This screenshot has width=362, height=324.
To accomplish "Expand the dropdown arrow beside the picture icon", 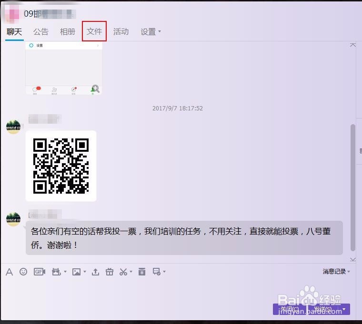I will (x=85, y=272).
